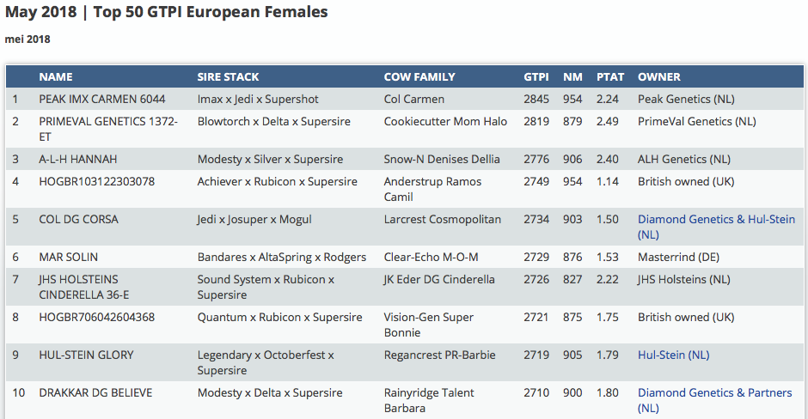Open Hul-Stein (NL) owner link for HUL-STEIN GLORY
808x419 pixels.
pos(674,355)
